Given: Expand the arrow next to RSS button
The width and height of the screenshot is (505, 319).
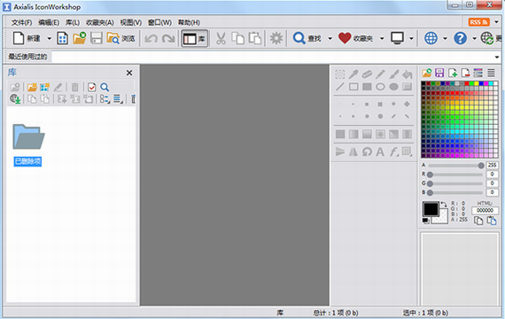Looking at the screenshot, I should click(x=496, y=22).
